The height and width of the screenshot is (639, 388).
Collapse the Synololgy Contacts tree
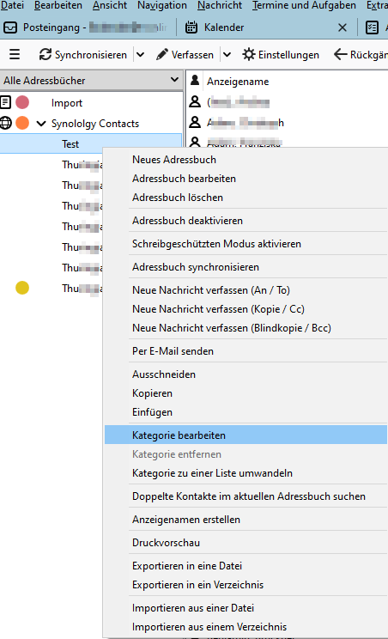(41, 123)
